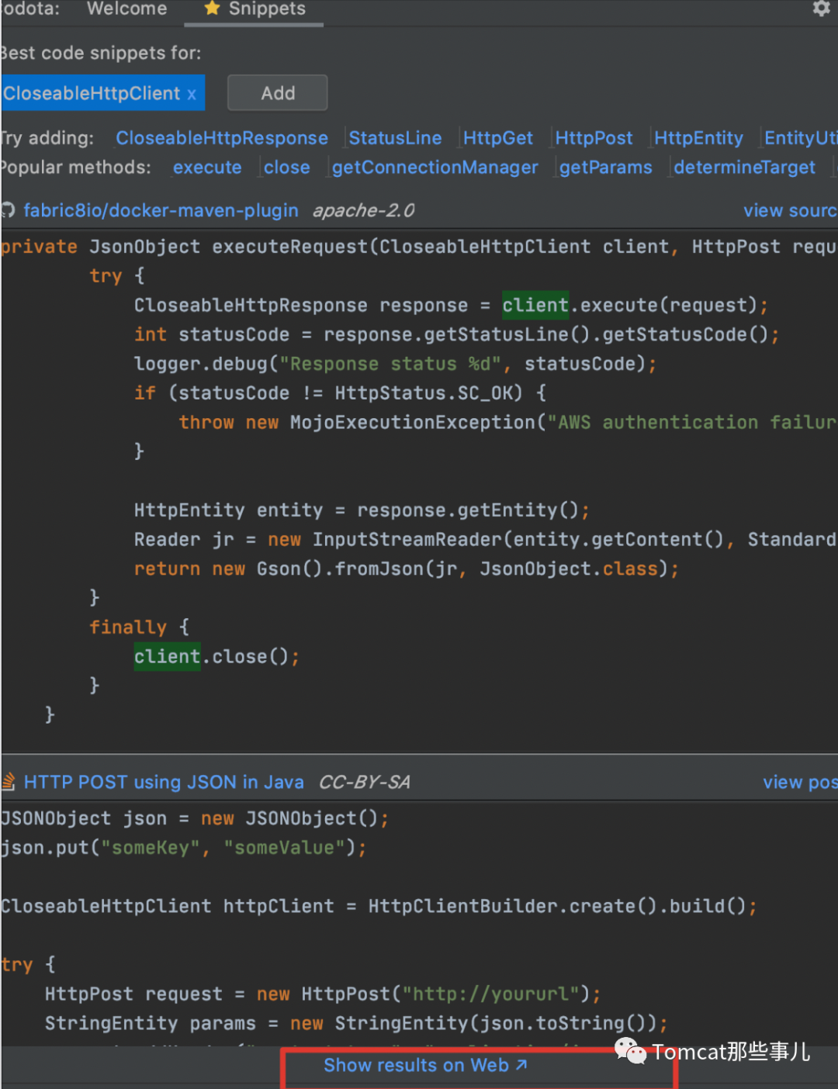This screenshot has height=1089, width=838.
Task: Select the execute popular method
Action: [207, 168]
